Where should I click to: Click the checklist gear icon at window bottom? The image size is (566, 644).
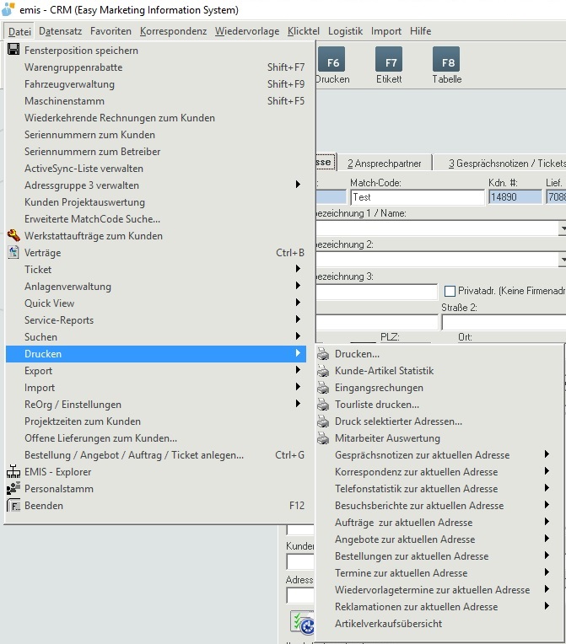click(302, 622)
